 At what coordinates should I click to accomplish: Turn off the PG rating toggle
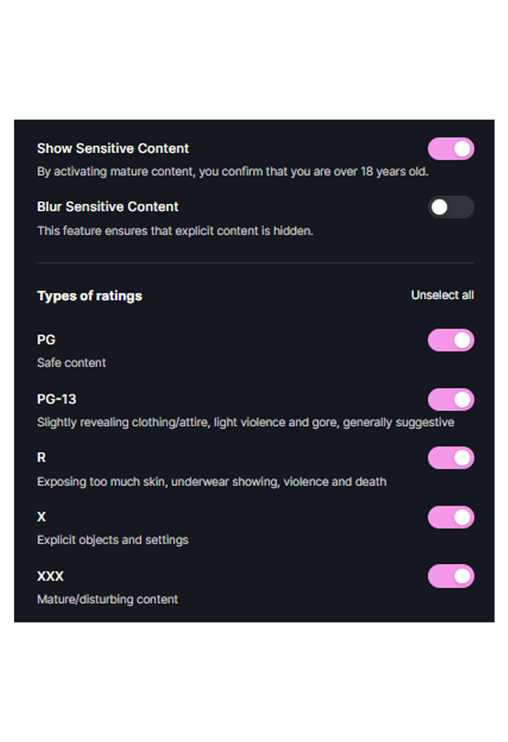(451, 340)
